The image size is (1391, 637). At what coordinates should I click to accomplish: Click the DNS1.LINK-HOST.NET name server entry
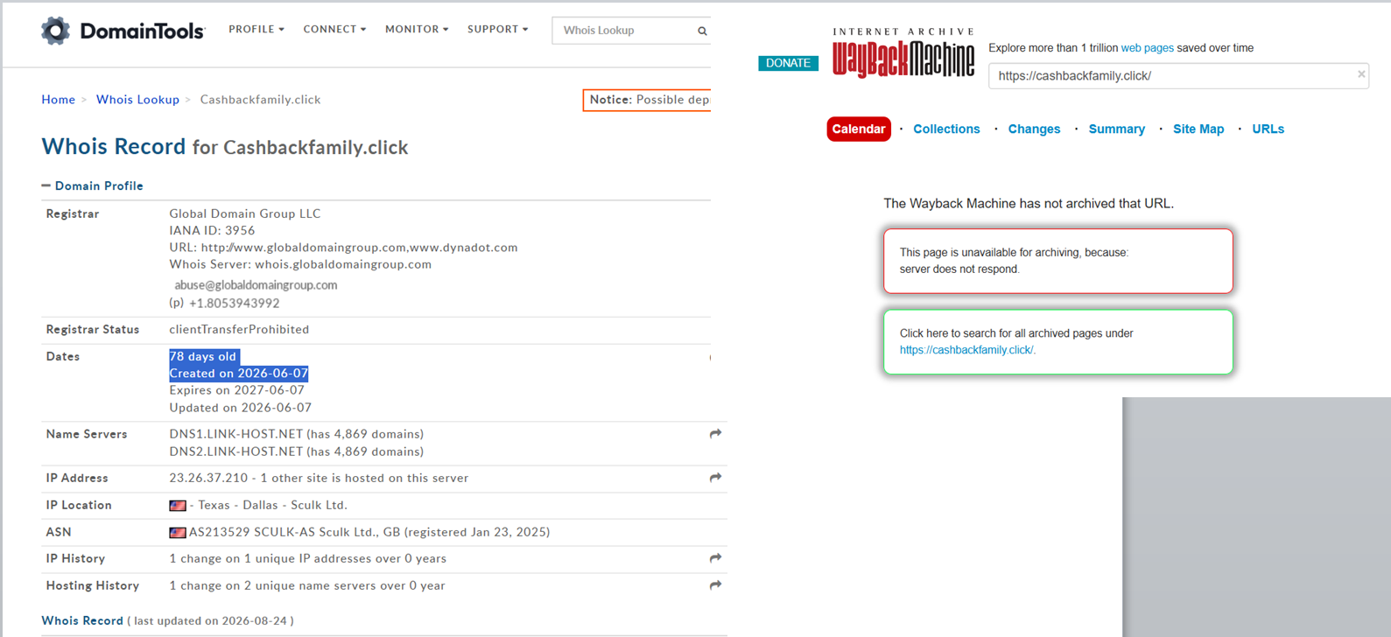point(297,434)
